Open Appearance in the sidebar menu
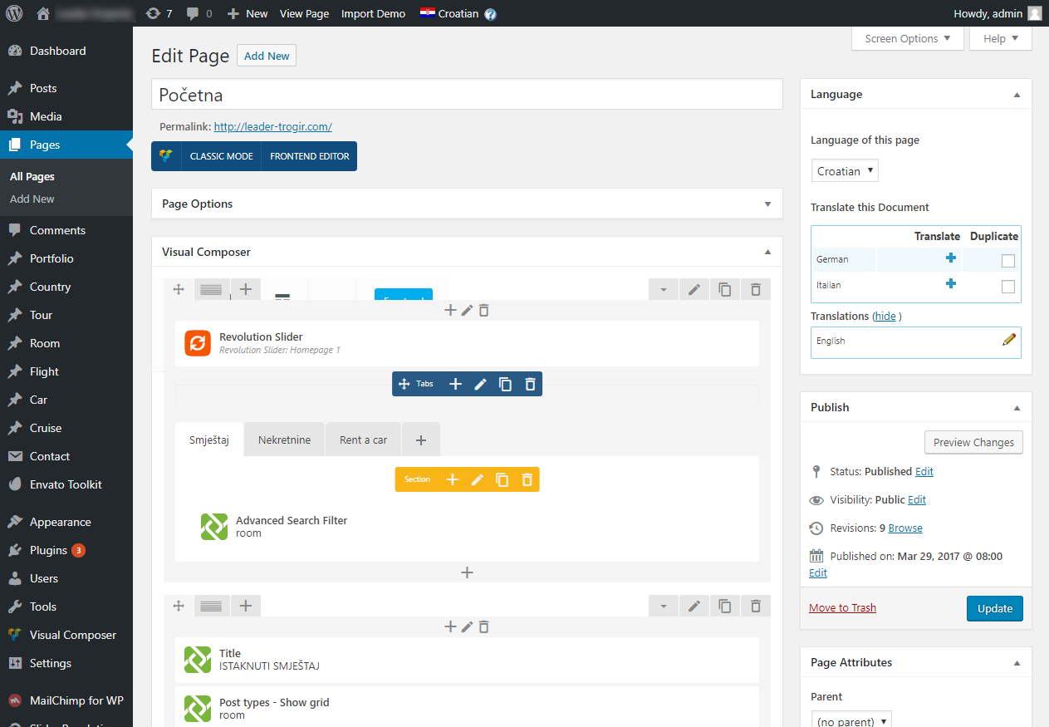This screenshot has width=1049, height=727. click(60, 522)
